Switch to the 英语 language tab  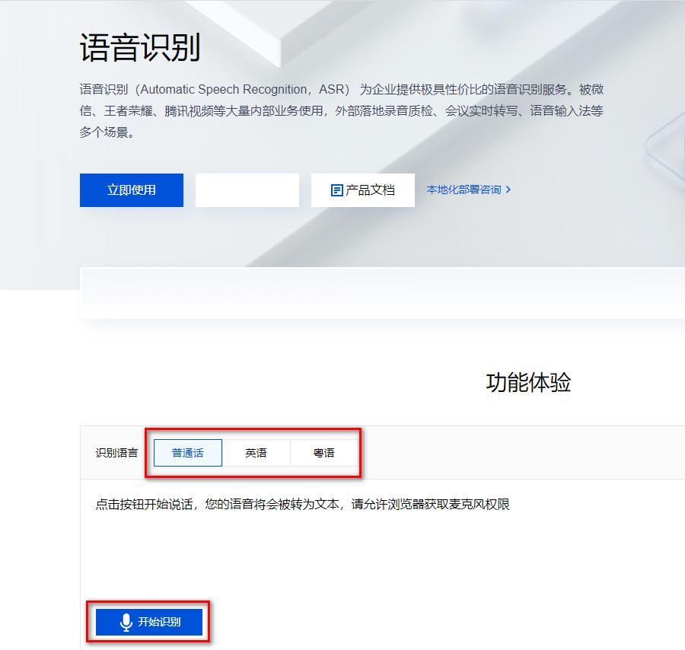point(256,453)
